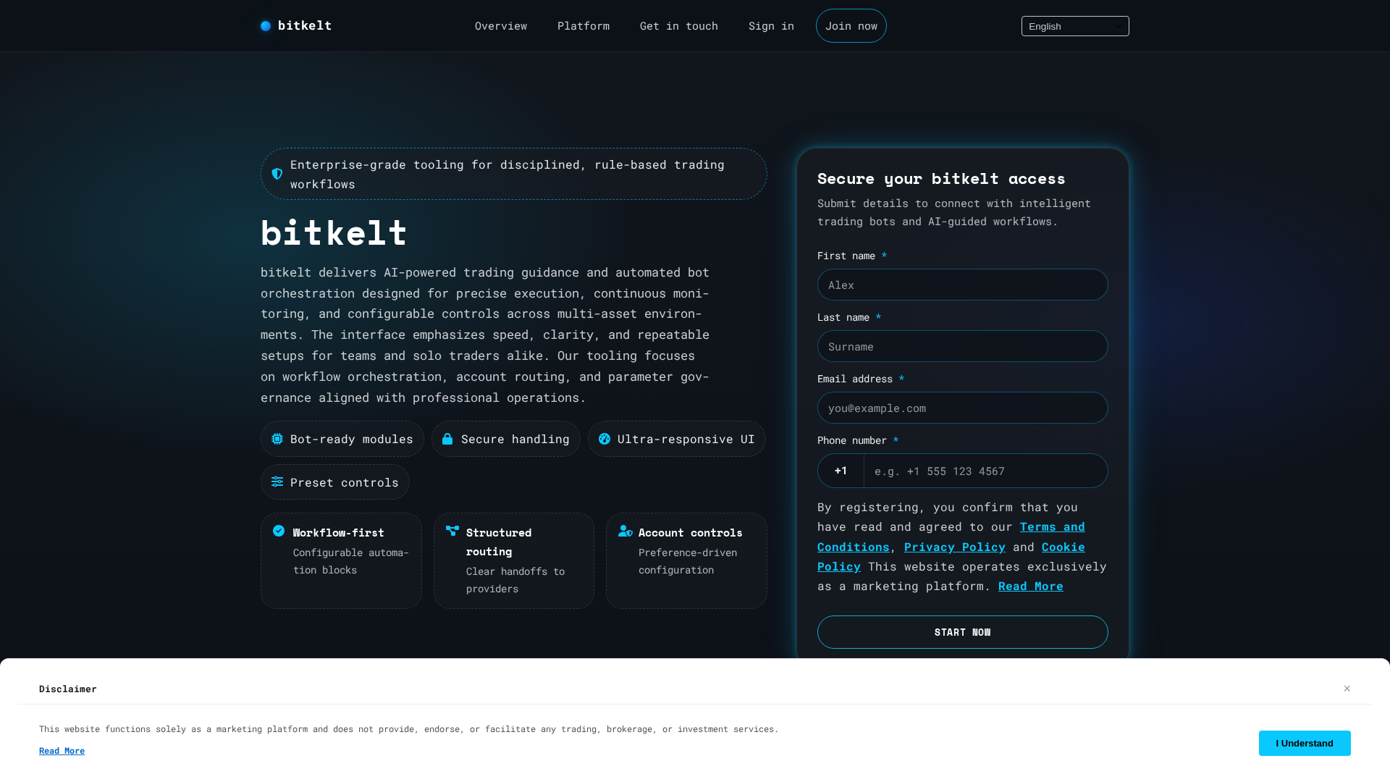Select Get in touch in navigation

tap(679, 26)
